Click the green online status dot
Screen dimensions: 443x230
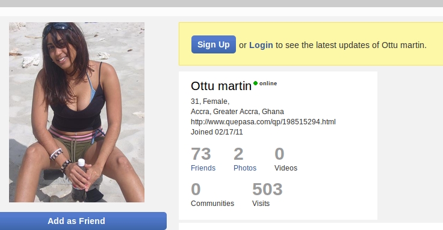(x=255, y=83)
